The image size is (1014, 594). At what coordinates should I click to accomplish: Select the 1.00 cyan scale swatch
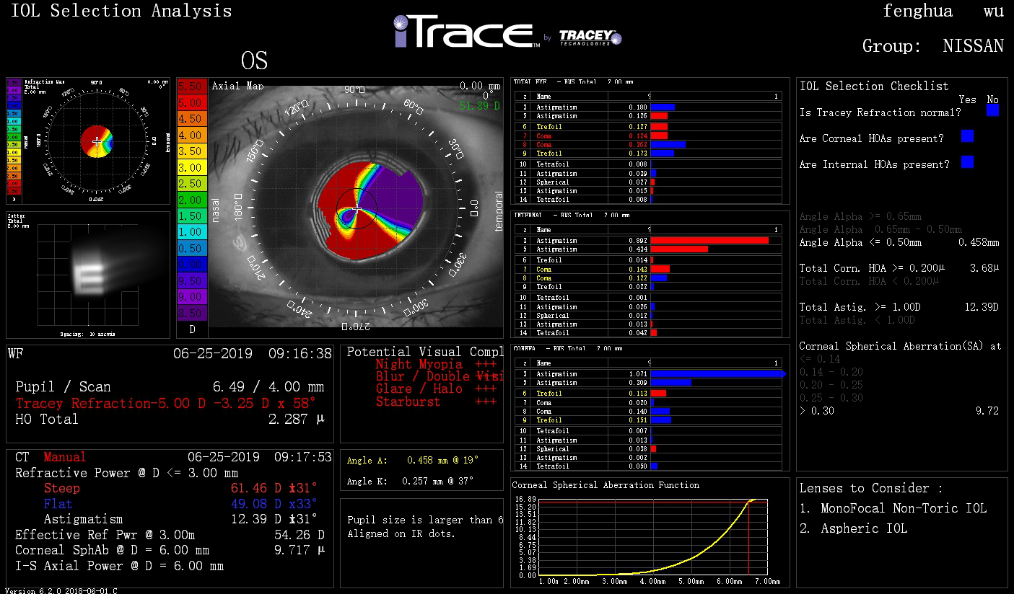click(x=192, y=232)
